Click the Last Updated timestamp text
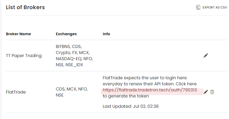Screen dimensions: 229x119 point(131,106)
